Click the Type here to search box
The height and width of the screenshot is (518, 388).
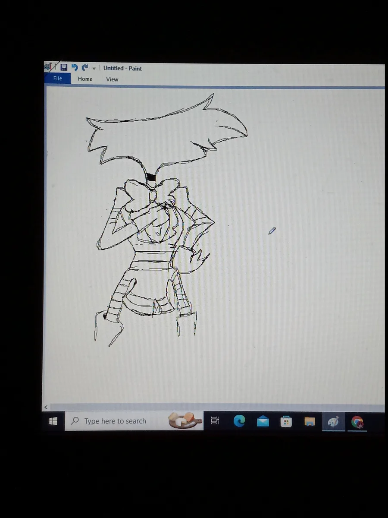click(134, 421)
